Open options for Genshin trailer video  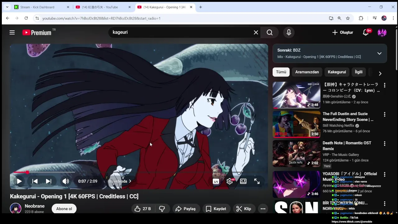pyautogui.click(x=385, y=85)
